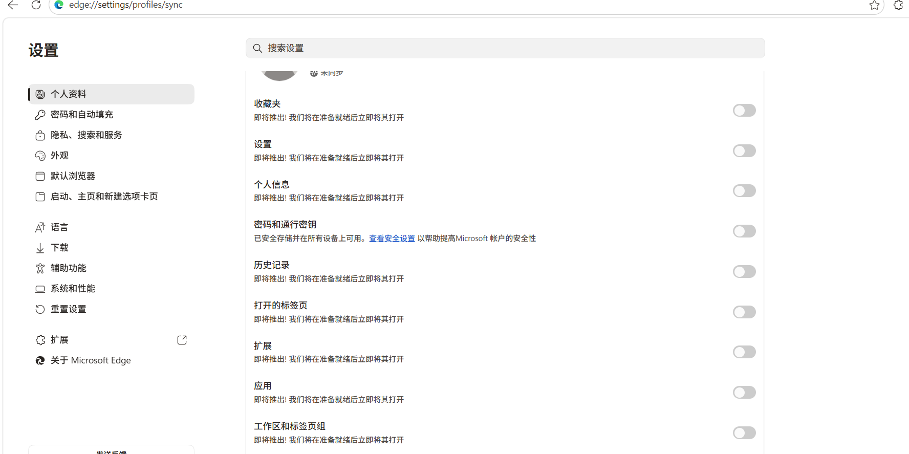Open the extensions puzzle icon in the toolbar

point(898,5)
